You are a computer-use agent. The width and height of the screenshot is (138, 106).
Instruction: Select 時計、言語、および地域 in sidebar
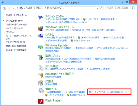[16, 46]
